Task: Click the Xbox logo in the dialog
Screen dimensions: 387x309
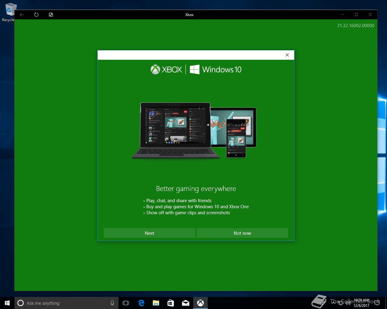Action: (x=166, y=69)
